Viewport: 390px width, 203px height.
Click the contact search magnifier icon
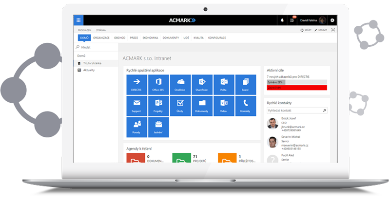(x=325, y=111)
